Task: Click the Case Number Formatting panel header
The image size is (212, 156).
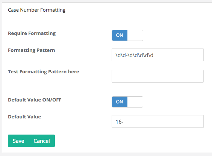Action: point(36,10)
